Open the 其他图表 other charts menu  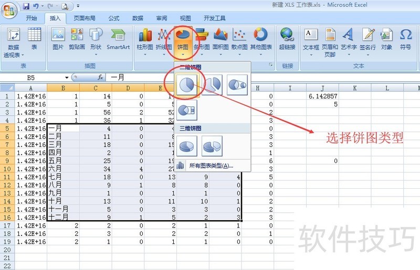coord(261,42)
